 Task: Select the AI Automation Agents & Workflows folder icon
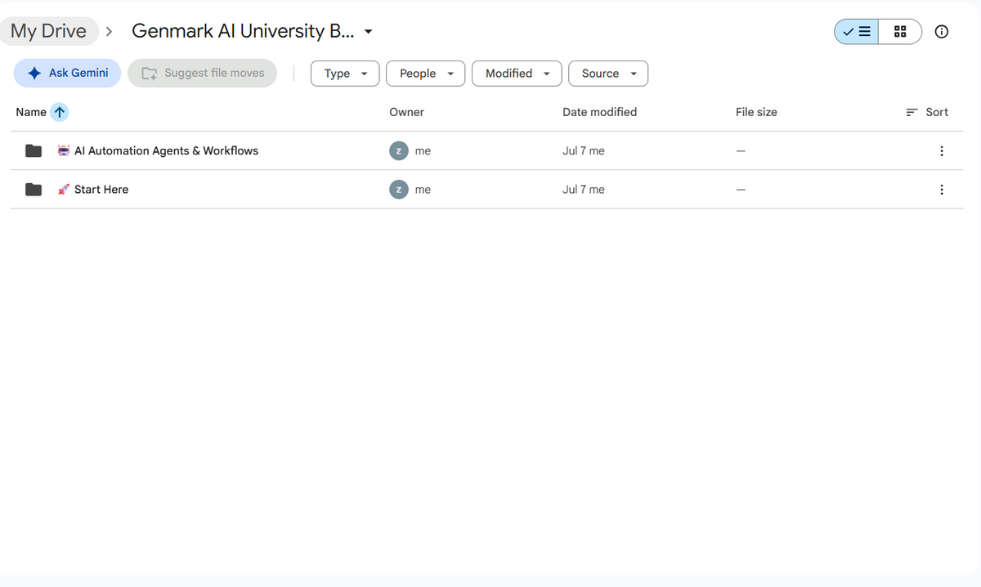click(x=34, y=151)
